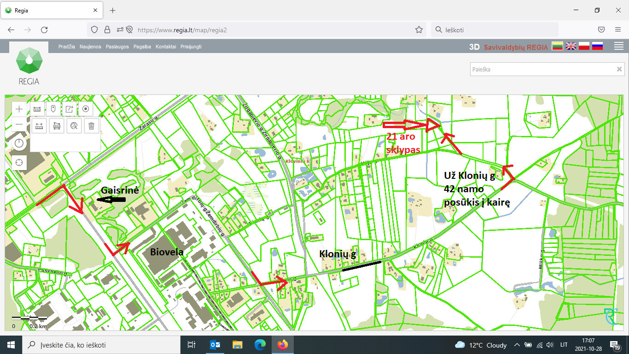This screenshot has width=629, height=354.
Task: Clear the Paieška search box
Action: (x=619, y=69)
